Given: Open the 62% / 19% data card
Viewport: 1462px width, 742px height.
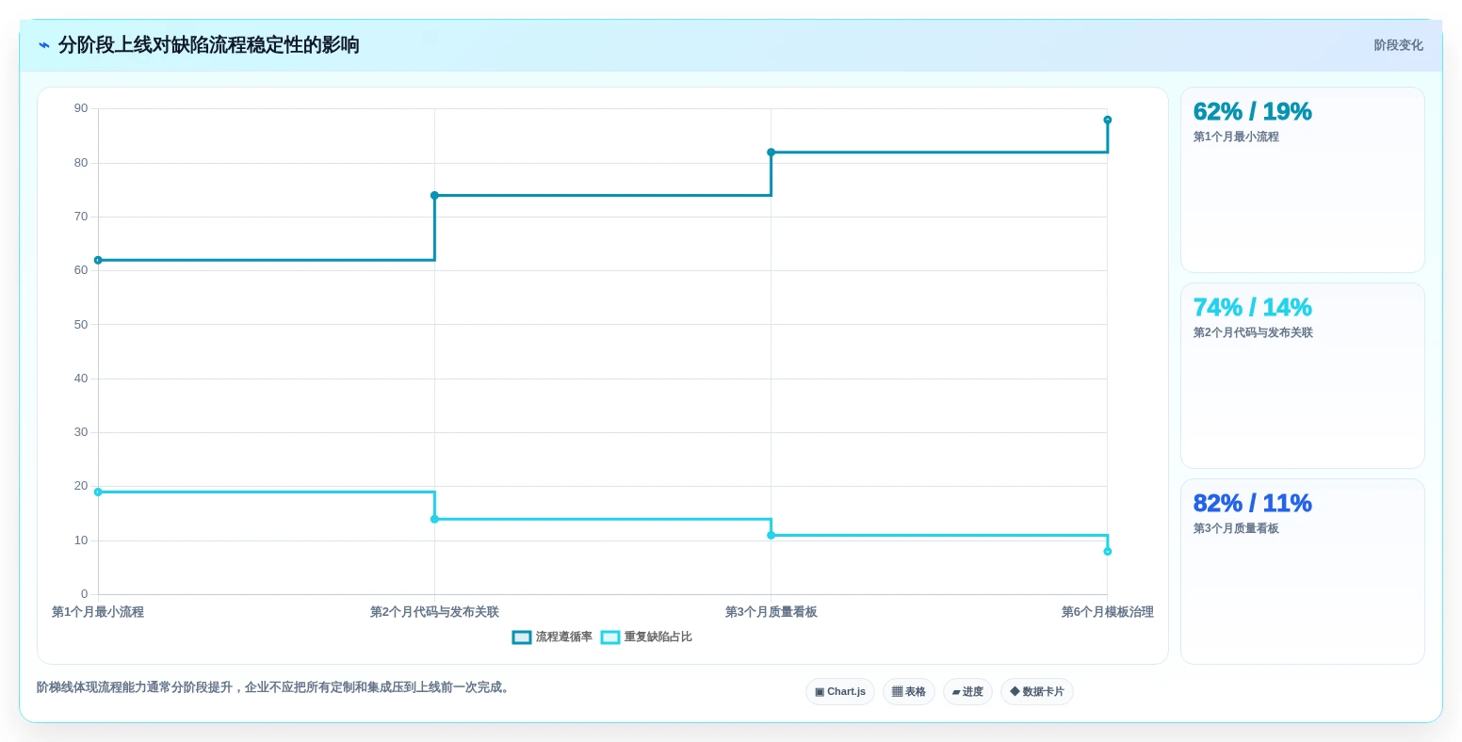Looking at the screenshot, I should click(1302, 180).
